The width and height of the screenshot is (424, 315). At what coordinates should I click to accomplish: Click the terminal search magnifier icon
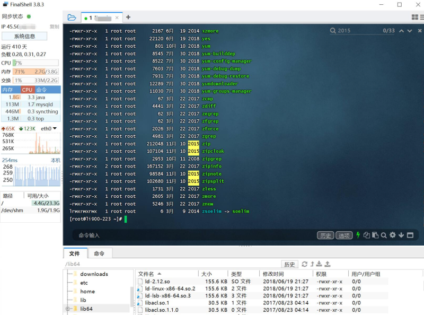tap(383, 235)
